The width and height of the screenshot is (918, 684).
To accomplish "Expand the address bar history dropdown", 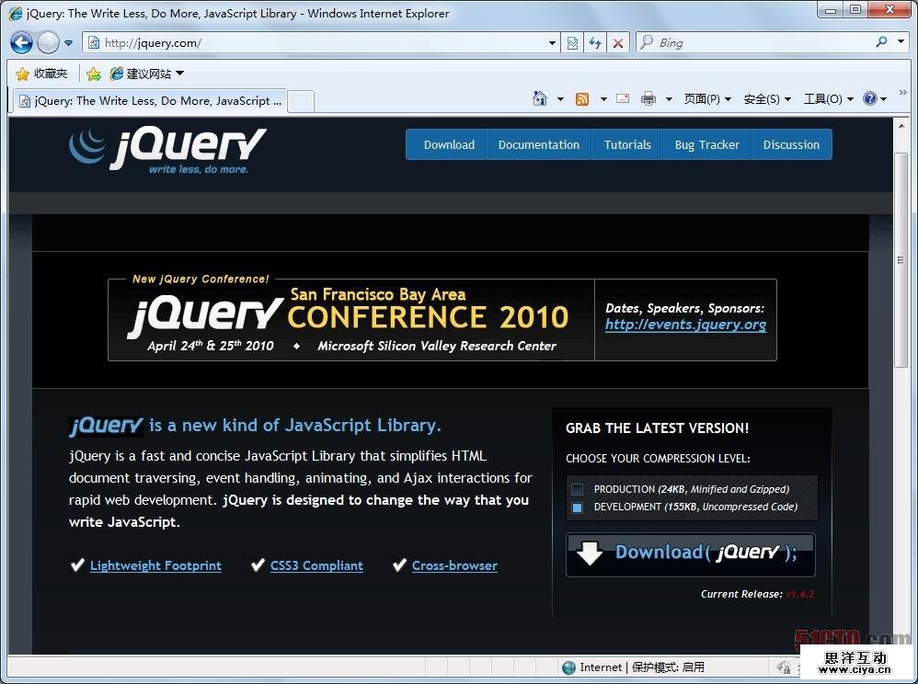I will pos(552,42).
